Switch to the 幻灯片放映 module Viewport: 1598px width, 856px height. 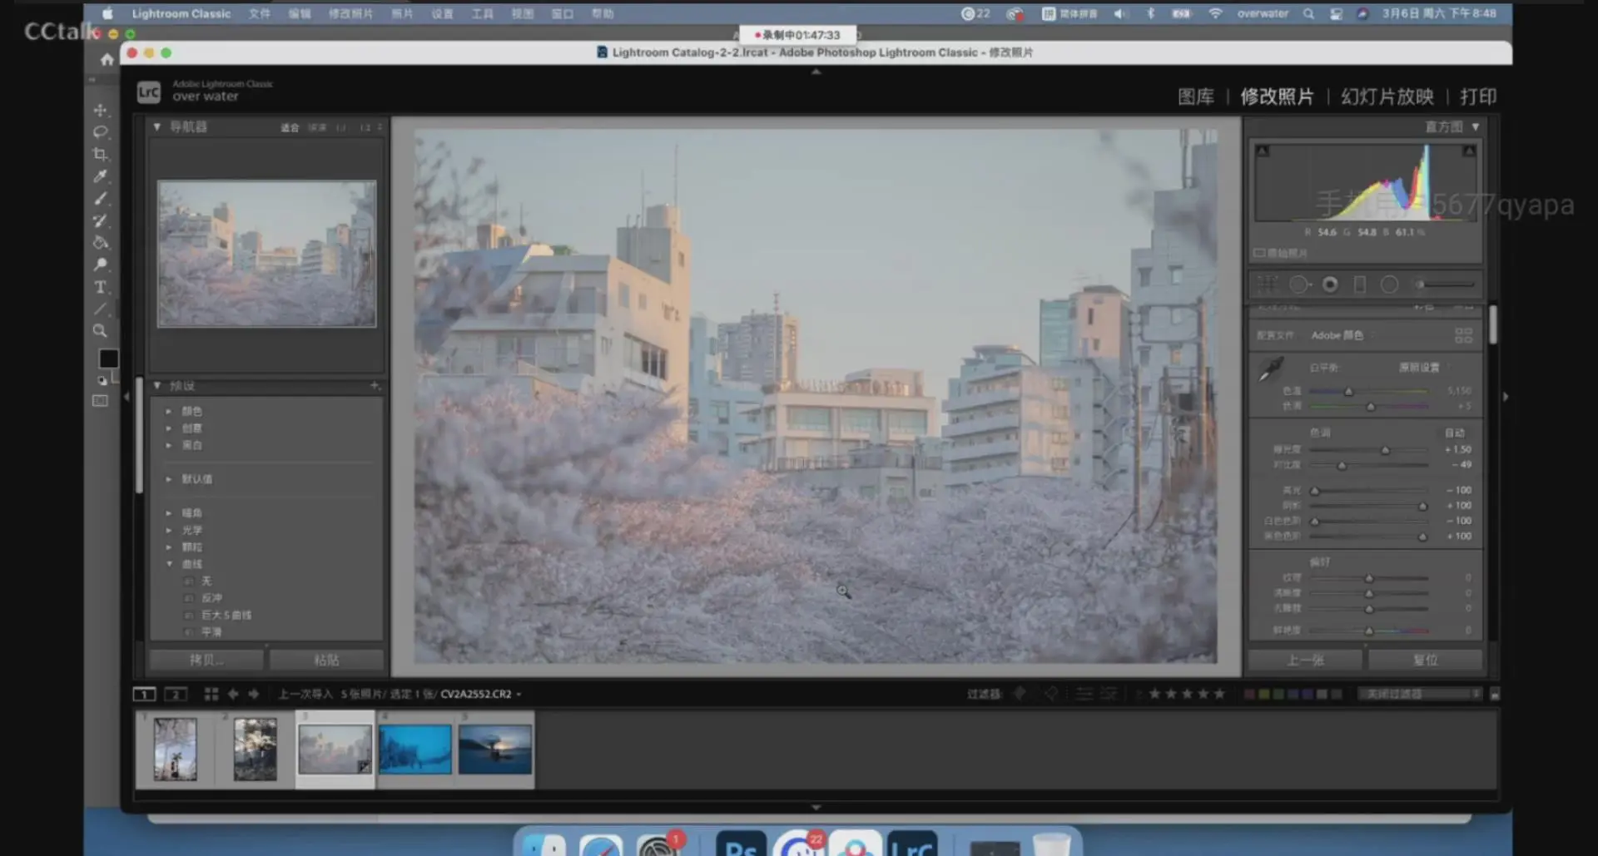(1387, 96)
